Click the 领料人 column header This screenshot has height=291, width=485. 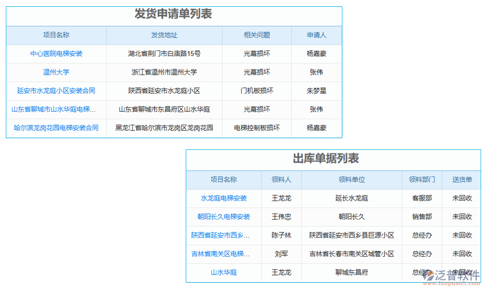coord(281,179)
